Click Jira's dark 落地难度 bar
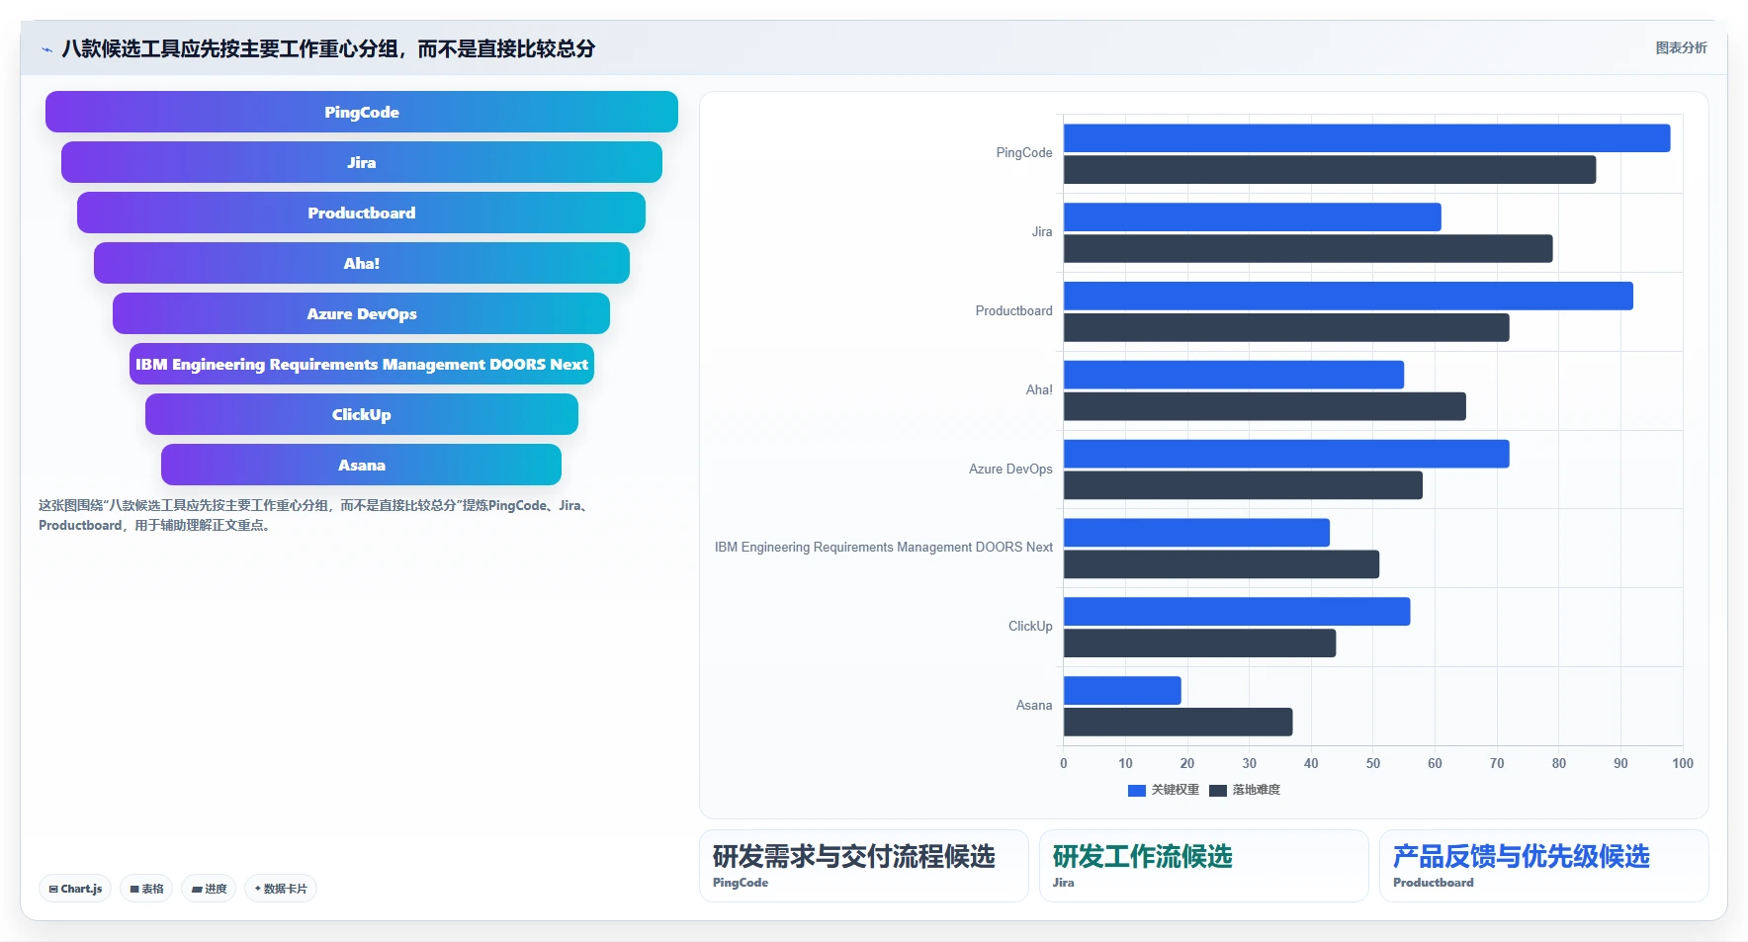 pos(1308,249)
